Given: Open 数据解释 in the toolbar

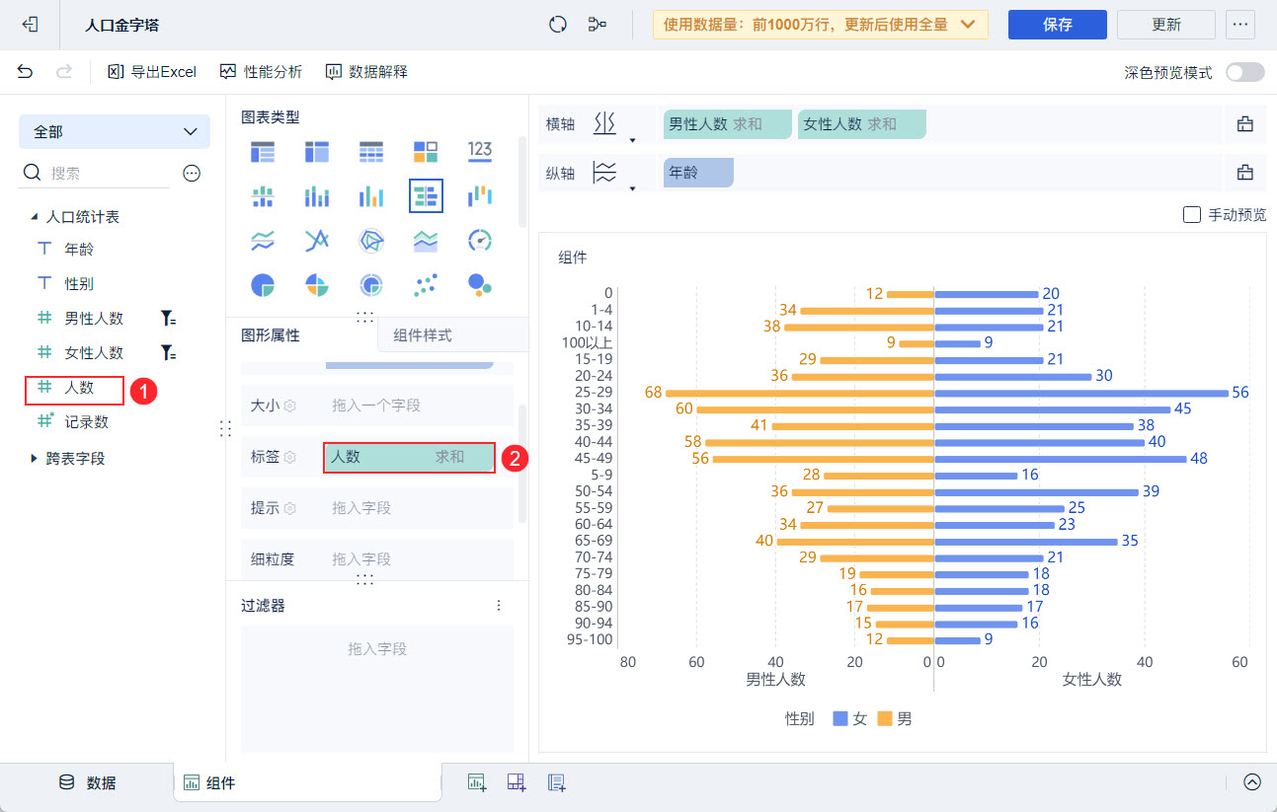Looking at the screenshot, I should (x=366, y=71).
